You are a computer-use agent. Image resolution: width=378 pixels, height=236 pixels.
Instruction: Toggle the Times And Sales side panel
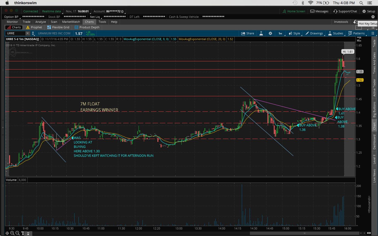pos(374,63)
